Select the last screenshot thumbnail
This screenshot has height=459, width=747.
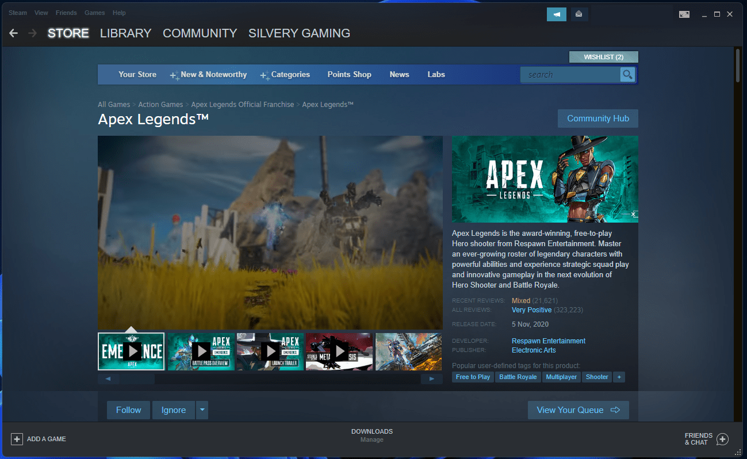pos(409,351)
